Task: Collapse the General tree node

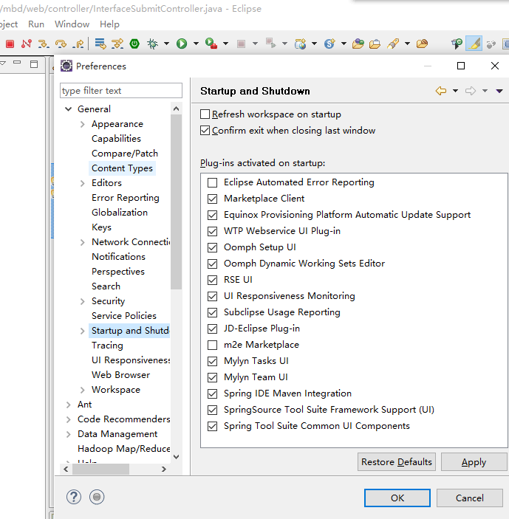Action: coord(68,109)
